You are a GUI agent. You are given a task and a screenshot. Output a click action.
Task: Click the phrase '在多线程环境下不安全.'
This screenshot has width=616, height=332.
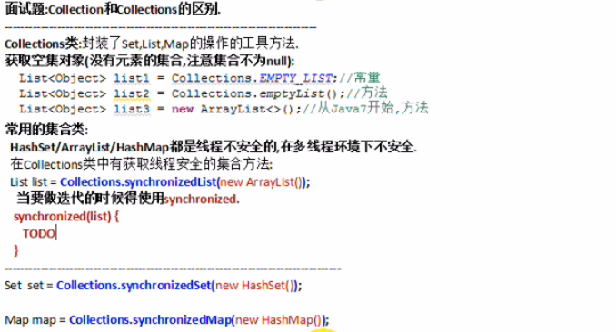[x=349, y=147]
